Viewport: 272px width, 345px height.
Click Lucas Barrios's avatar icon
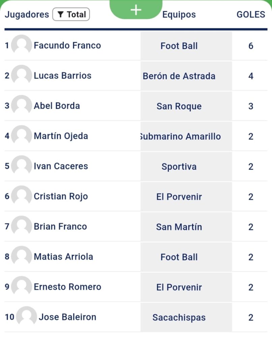pos(21,75)
